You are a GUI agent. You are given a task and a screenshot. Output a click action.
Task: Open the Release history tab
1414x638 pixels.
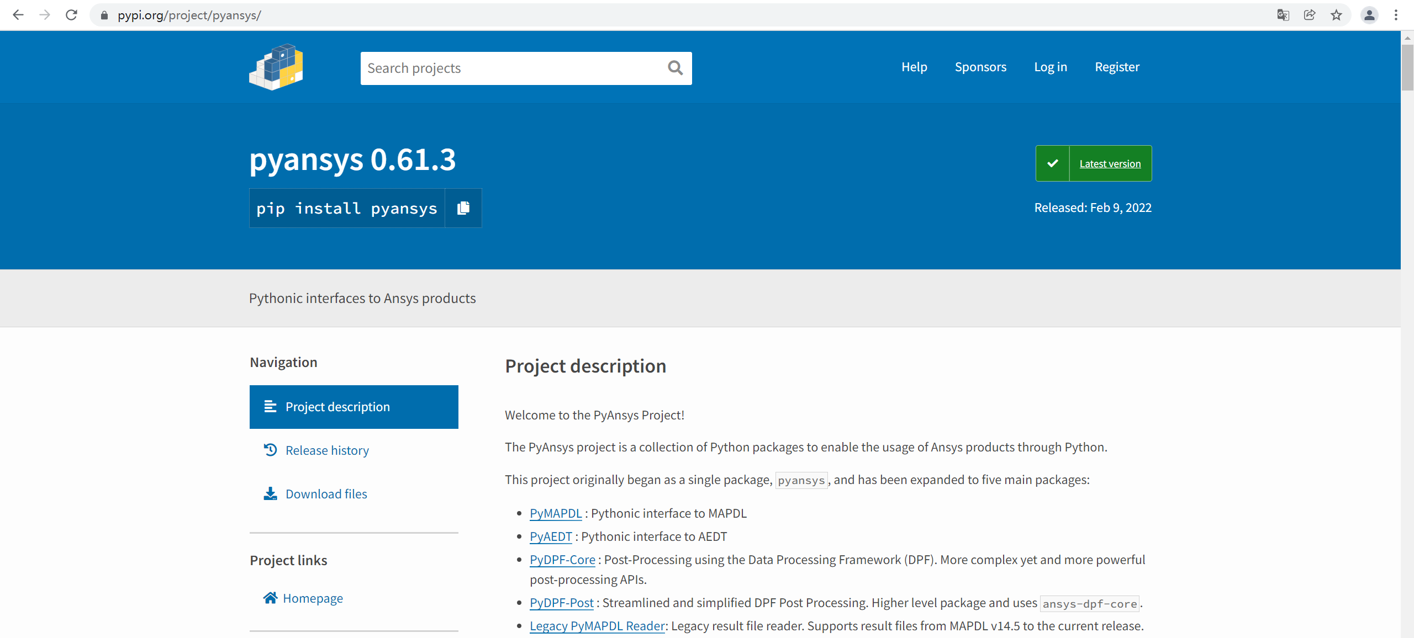327,450
